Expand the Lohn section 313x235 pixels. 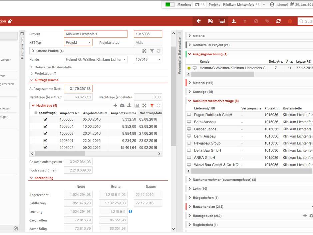click(x=200, y=188)
